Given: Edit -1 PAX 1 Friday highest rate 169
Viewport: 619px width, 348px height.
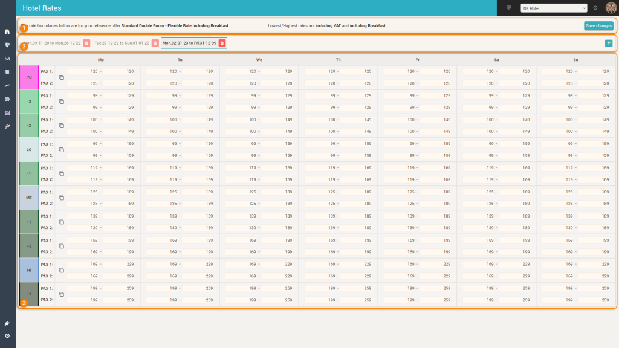Looking at the screenshot, I should tap(435, 168).
